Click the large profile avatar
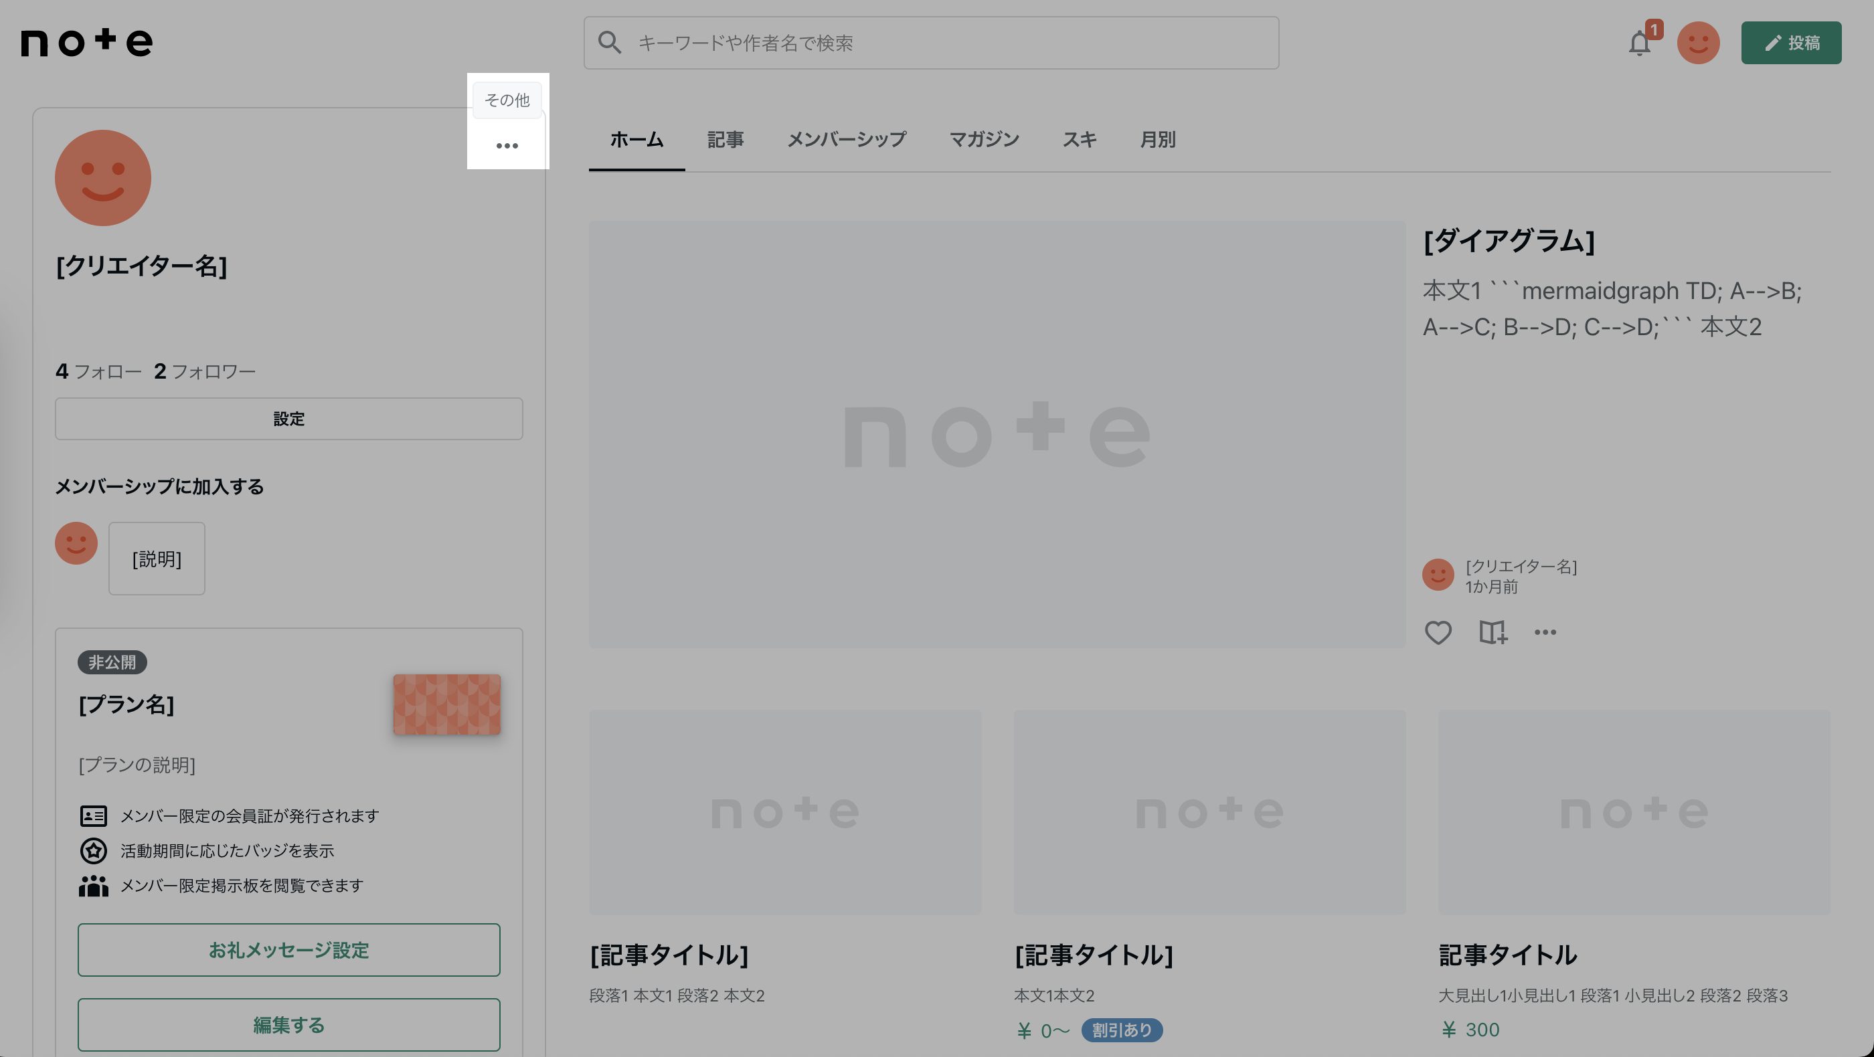Screen dimensions: 1874x1057 103,178
